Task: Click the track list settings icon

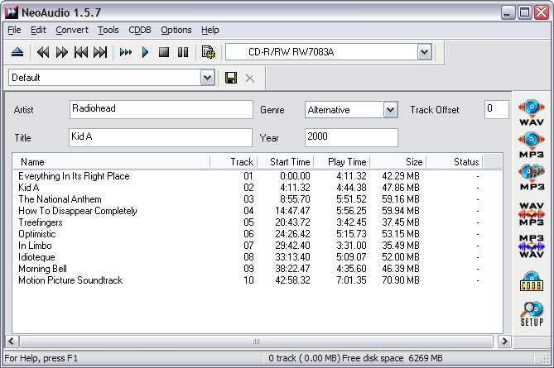Action: (x=209, y=52)
